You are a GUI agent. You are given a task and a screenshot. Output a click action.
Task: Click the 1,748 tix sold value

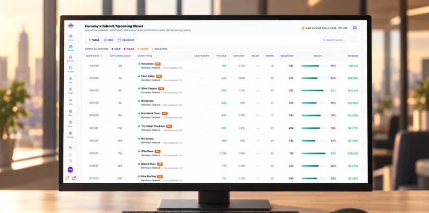click(x=223, y=153)
